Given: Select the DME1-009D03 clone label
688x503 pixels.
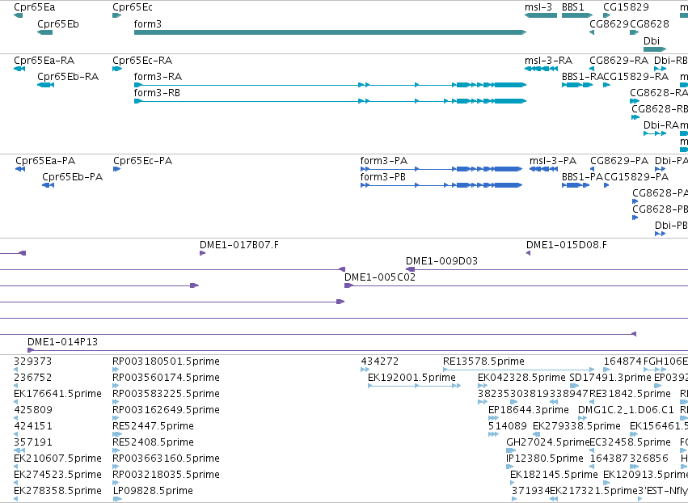Looking at the screenshot, I should click(x=442, y=261).
